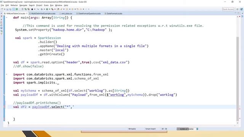Open the Search menu
Viewport: 244px width, 137px height.
pyautogui.click(x=32, y=5)
